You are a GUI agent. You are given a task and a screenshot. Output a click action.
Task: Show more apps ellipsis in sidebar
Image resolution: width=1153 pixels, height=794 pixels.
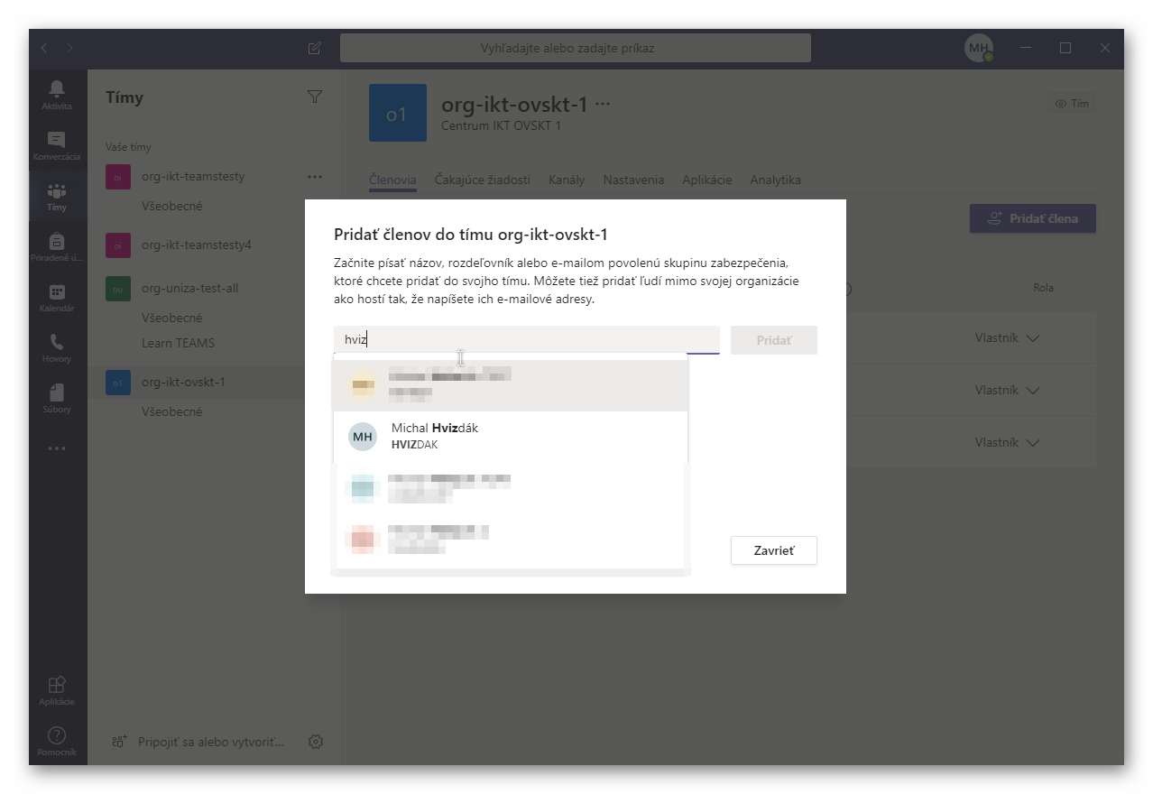pyautogui.click(x=58, y=448)
